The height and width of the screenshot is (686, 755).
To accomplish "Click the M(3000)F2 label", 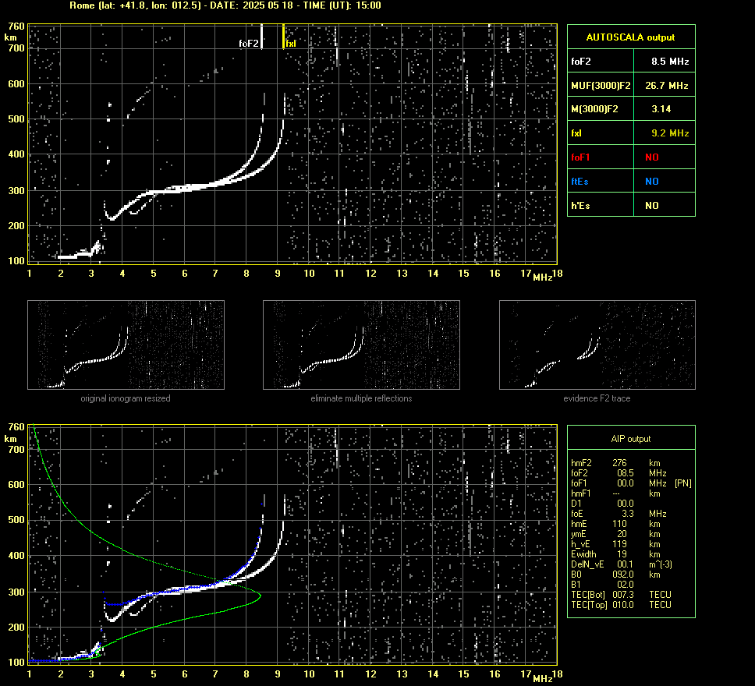I will 594,109.
